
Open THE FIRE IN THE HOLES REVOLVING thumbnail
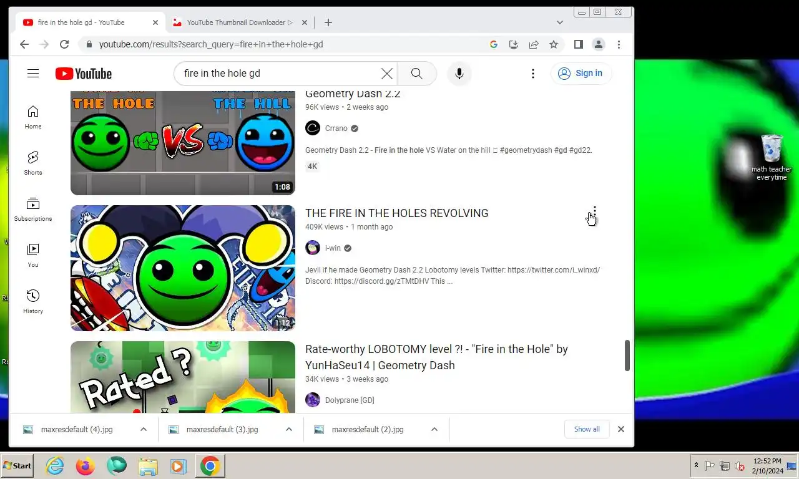pos(182,268)
